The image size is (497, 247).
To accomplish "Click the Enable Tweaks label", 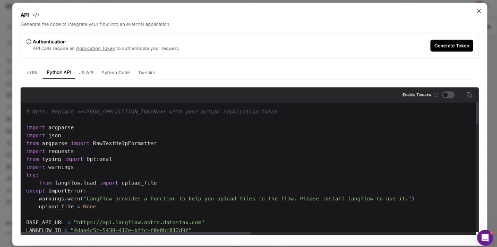I will (x=416, y=95).
